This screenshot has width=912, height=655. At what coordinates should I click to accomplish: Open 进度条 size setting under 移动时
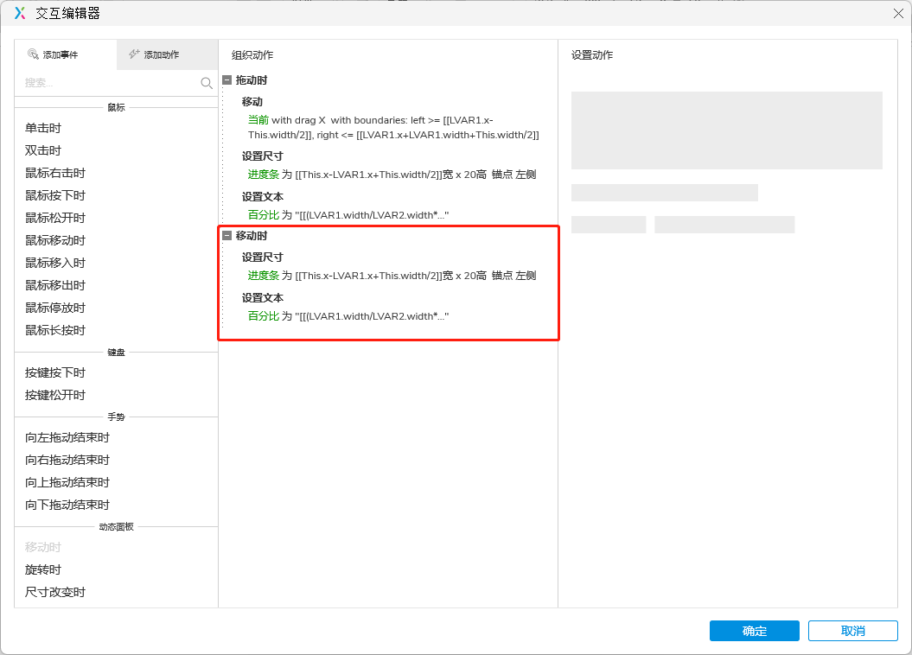pyautogui.click(x=392, y=276)
